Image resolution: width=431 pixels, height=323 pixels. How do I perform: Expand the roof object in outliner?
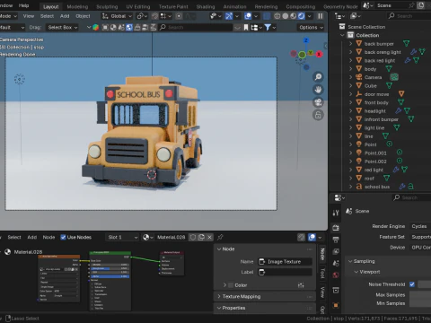[350, 179]
